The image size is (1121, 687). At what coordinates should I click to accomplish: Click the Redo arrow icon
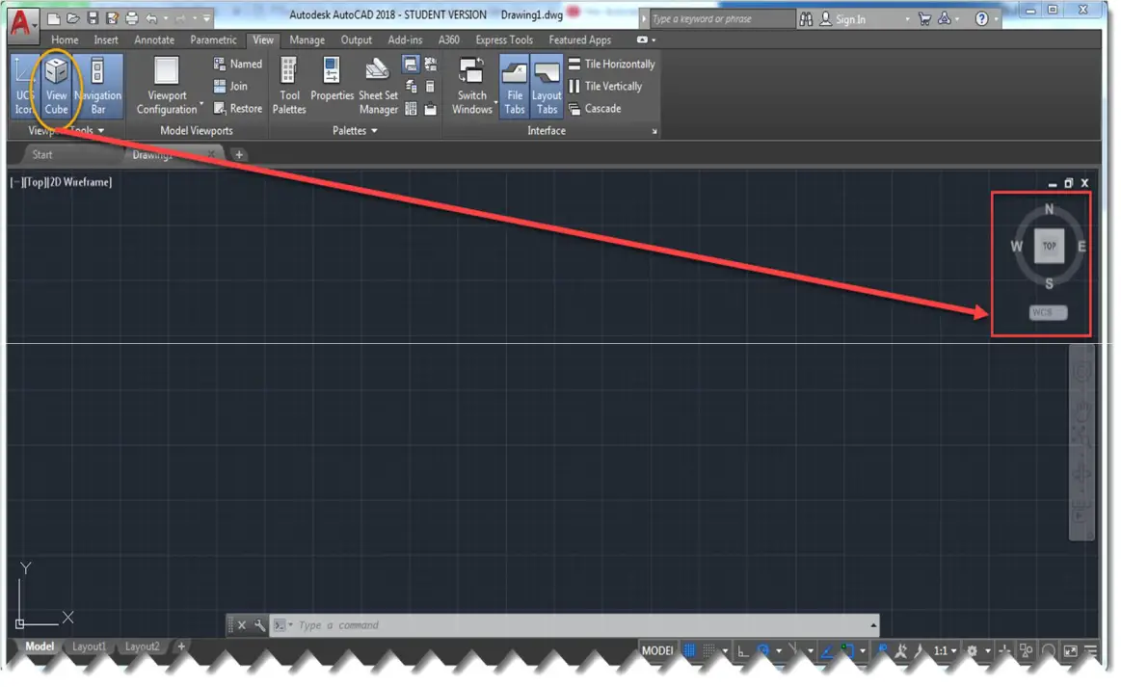point(181,18)
